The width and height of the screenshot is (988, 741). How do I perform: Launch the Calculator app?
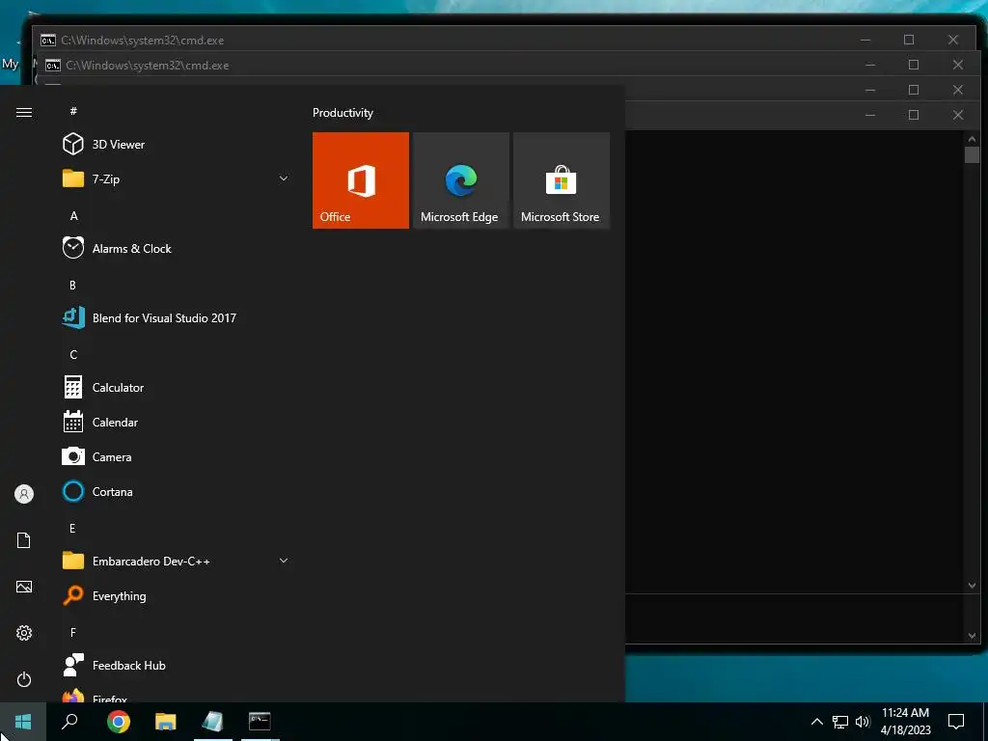[177, 387]
